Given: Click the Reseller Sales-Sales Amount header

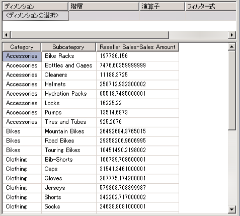Looking at the screenshot, I should coord(137,47).
